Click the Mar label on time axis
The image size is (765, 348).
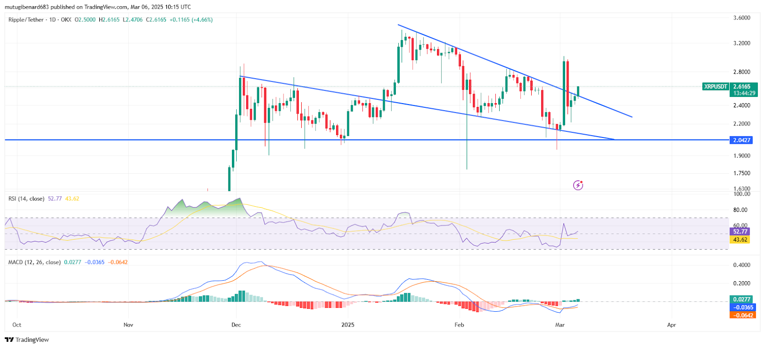560,325
